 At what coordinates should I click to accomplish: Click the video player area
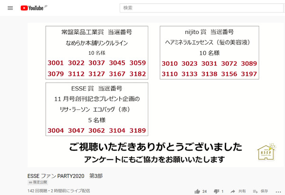156,95
